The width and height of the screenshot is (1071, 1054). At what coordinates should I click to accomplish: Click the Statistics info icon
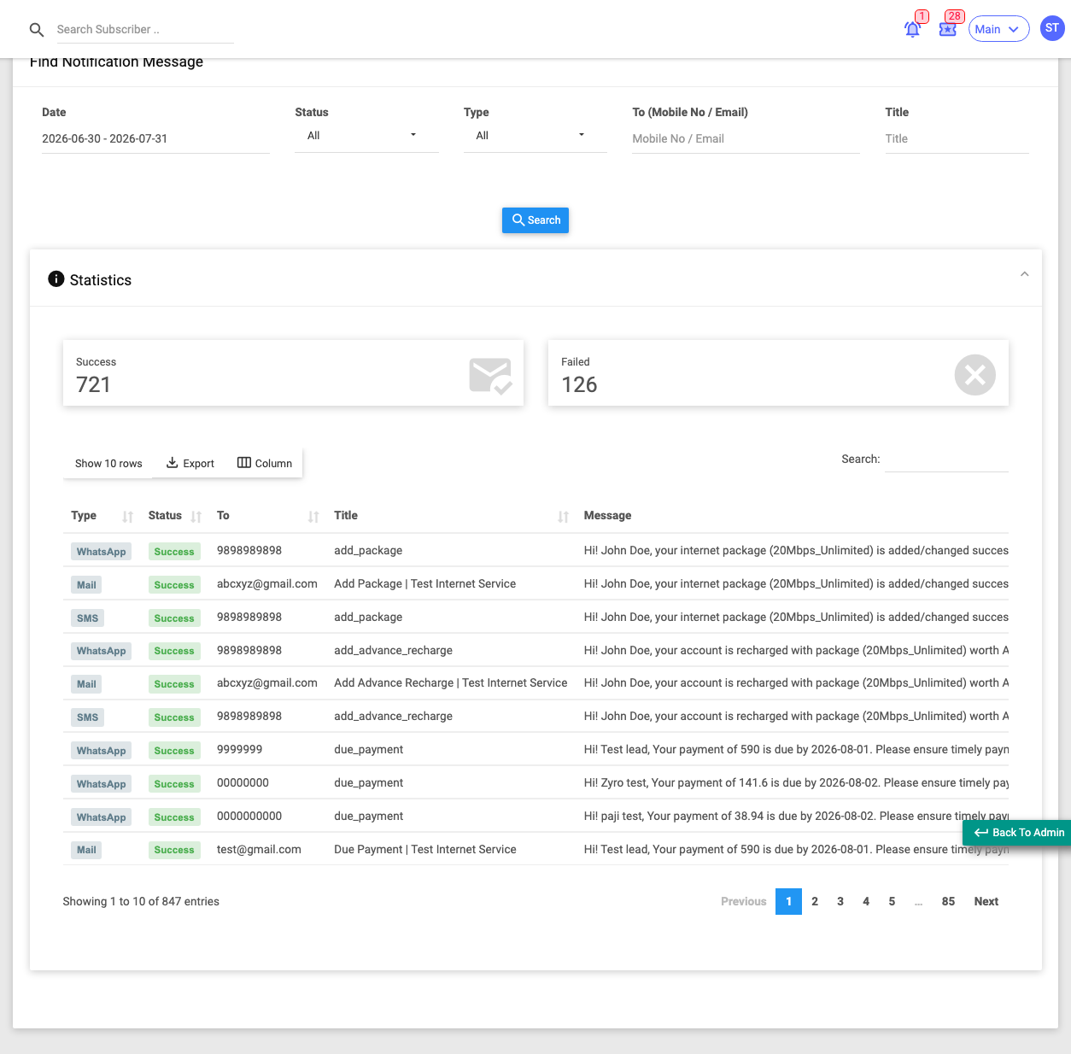56,279
